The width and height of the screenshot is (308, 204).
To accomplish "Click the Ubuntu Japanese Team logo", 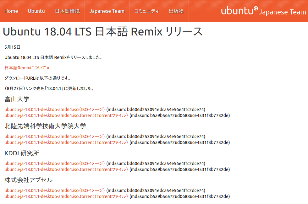I will 263,11.
